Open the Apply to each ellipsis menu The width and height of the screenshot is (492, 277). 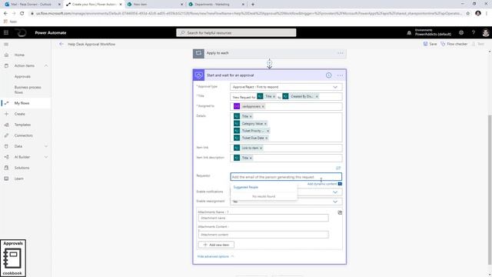[x=341, y=53]
